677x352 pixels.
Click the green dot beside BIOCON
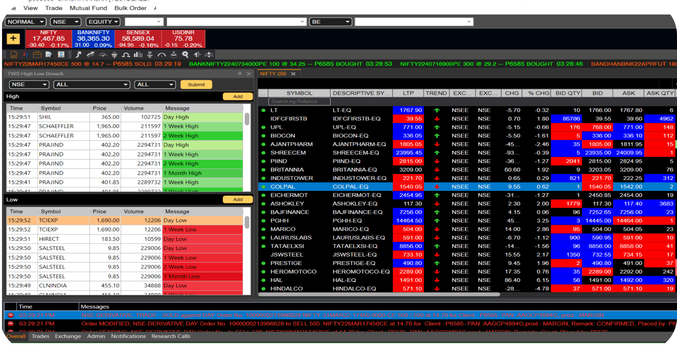pyautogui.click(x=264, y=136)
